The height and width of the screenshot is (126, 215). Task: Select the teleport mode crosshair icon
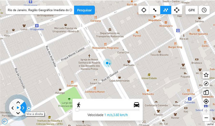144,10
